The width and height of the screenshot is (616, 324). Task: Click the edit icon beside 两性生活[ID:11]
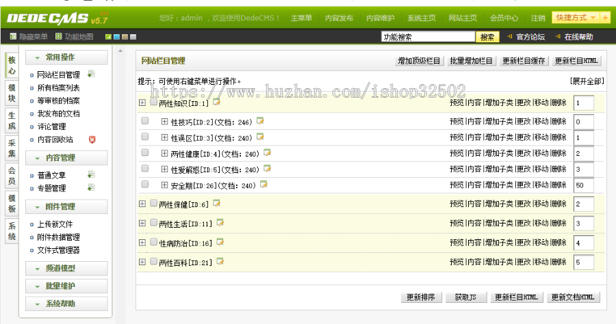tap(220, 223)
